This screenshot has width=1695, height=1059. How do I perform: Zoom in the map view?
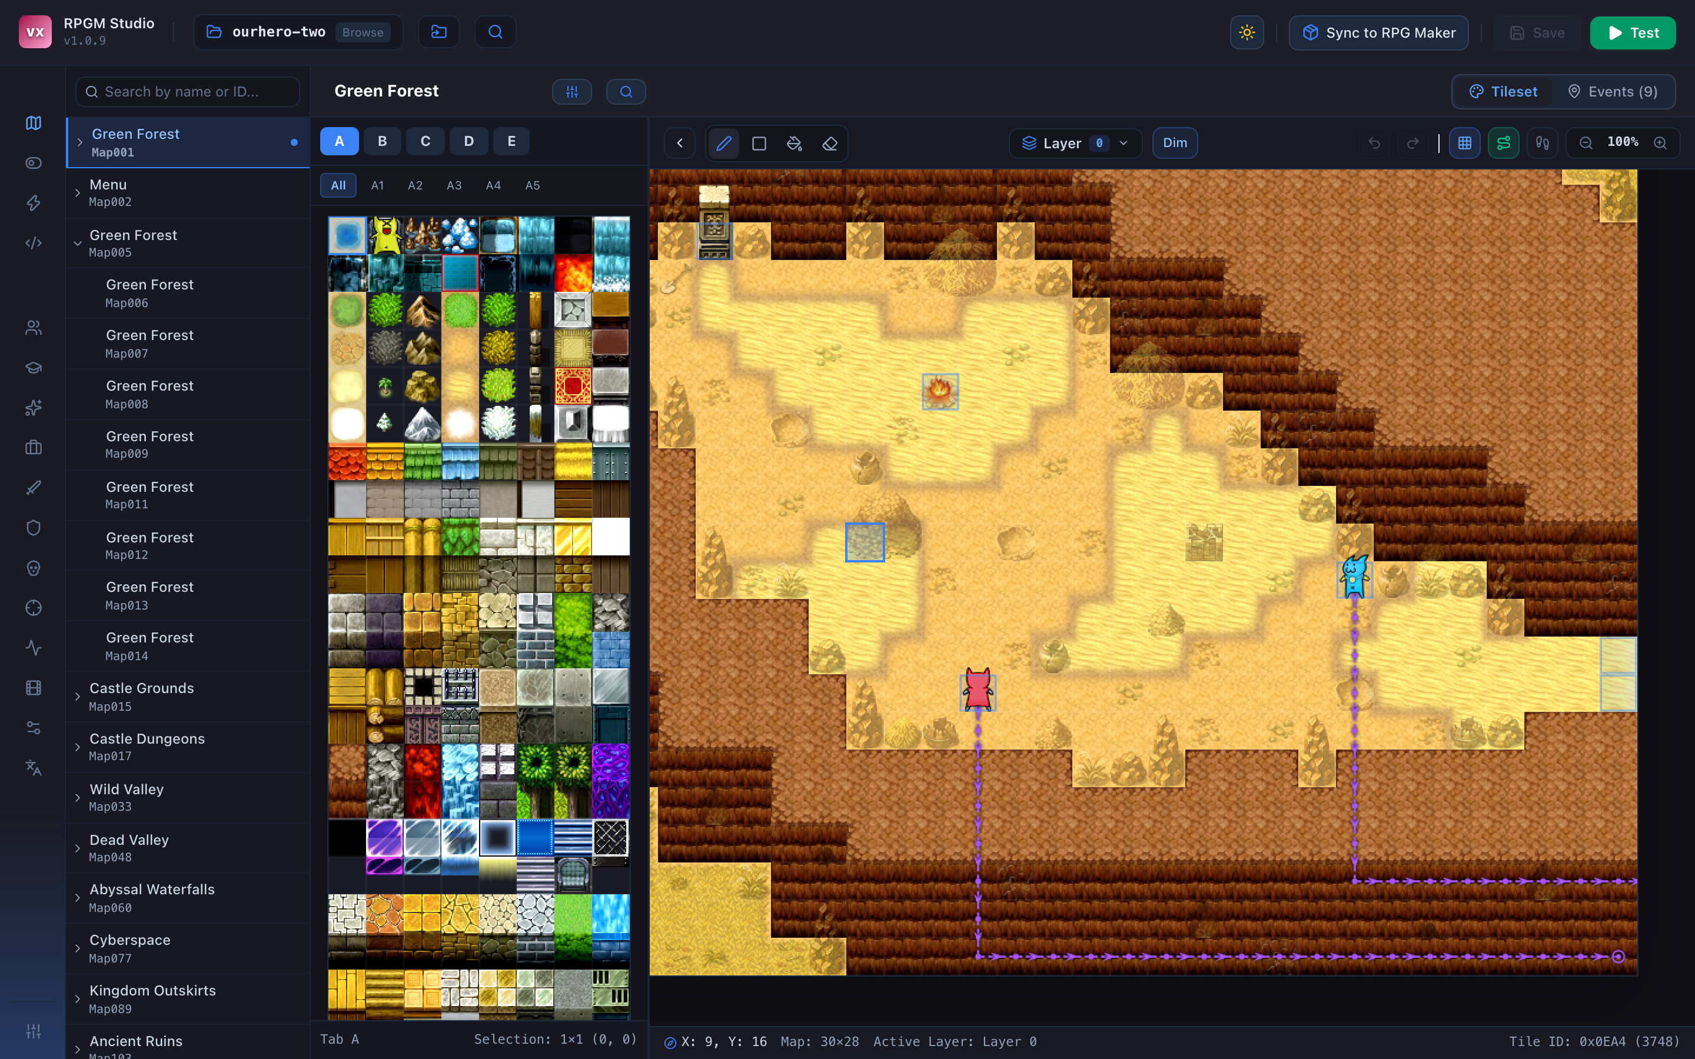point(1660,143)
